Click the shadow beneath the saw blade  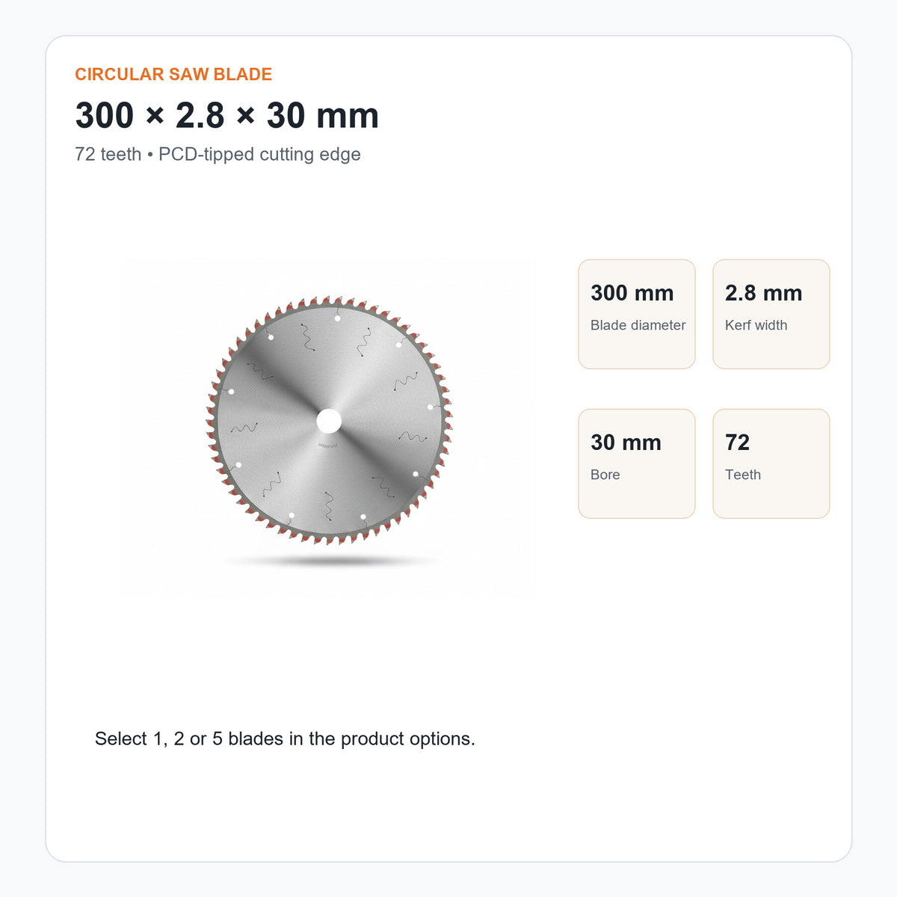pyautogui.click(x=329, y=561)
